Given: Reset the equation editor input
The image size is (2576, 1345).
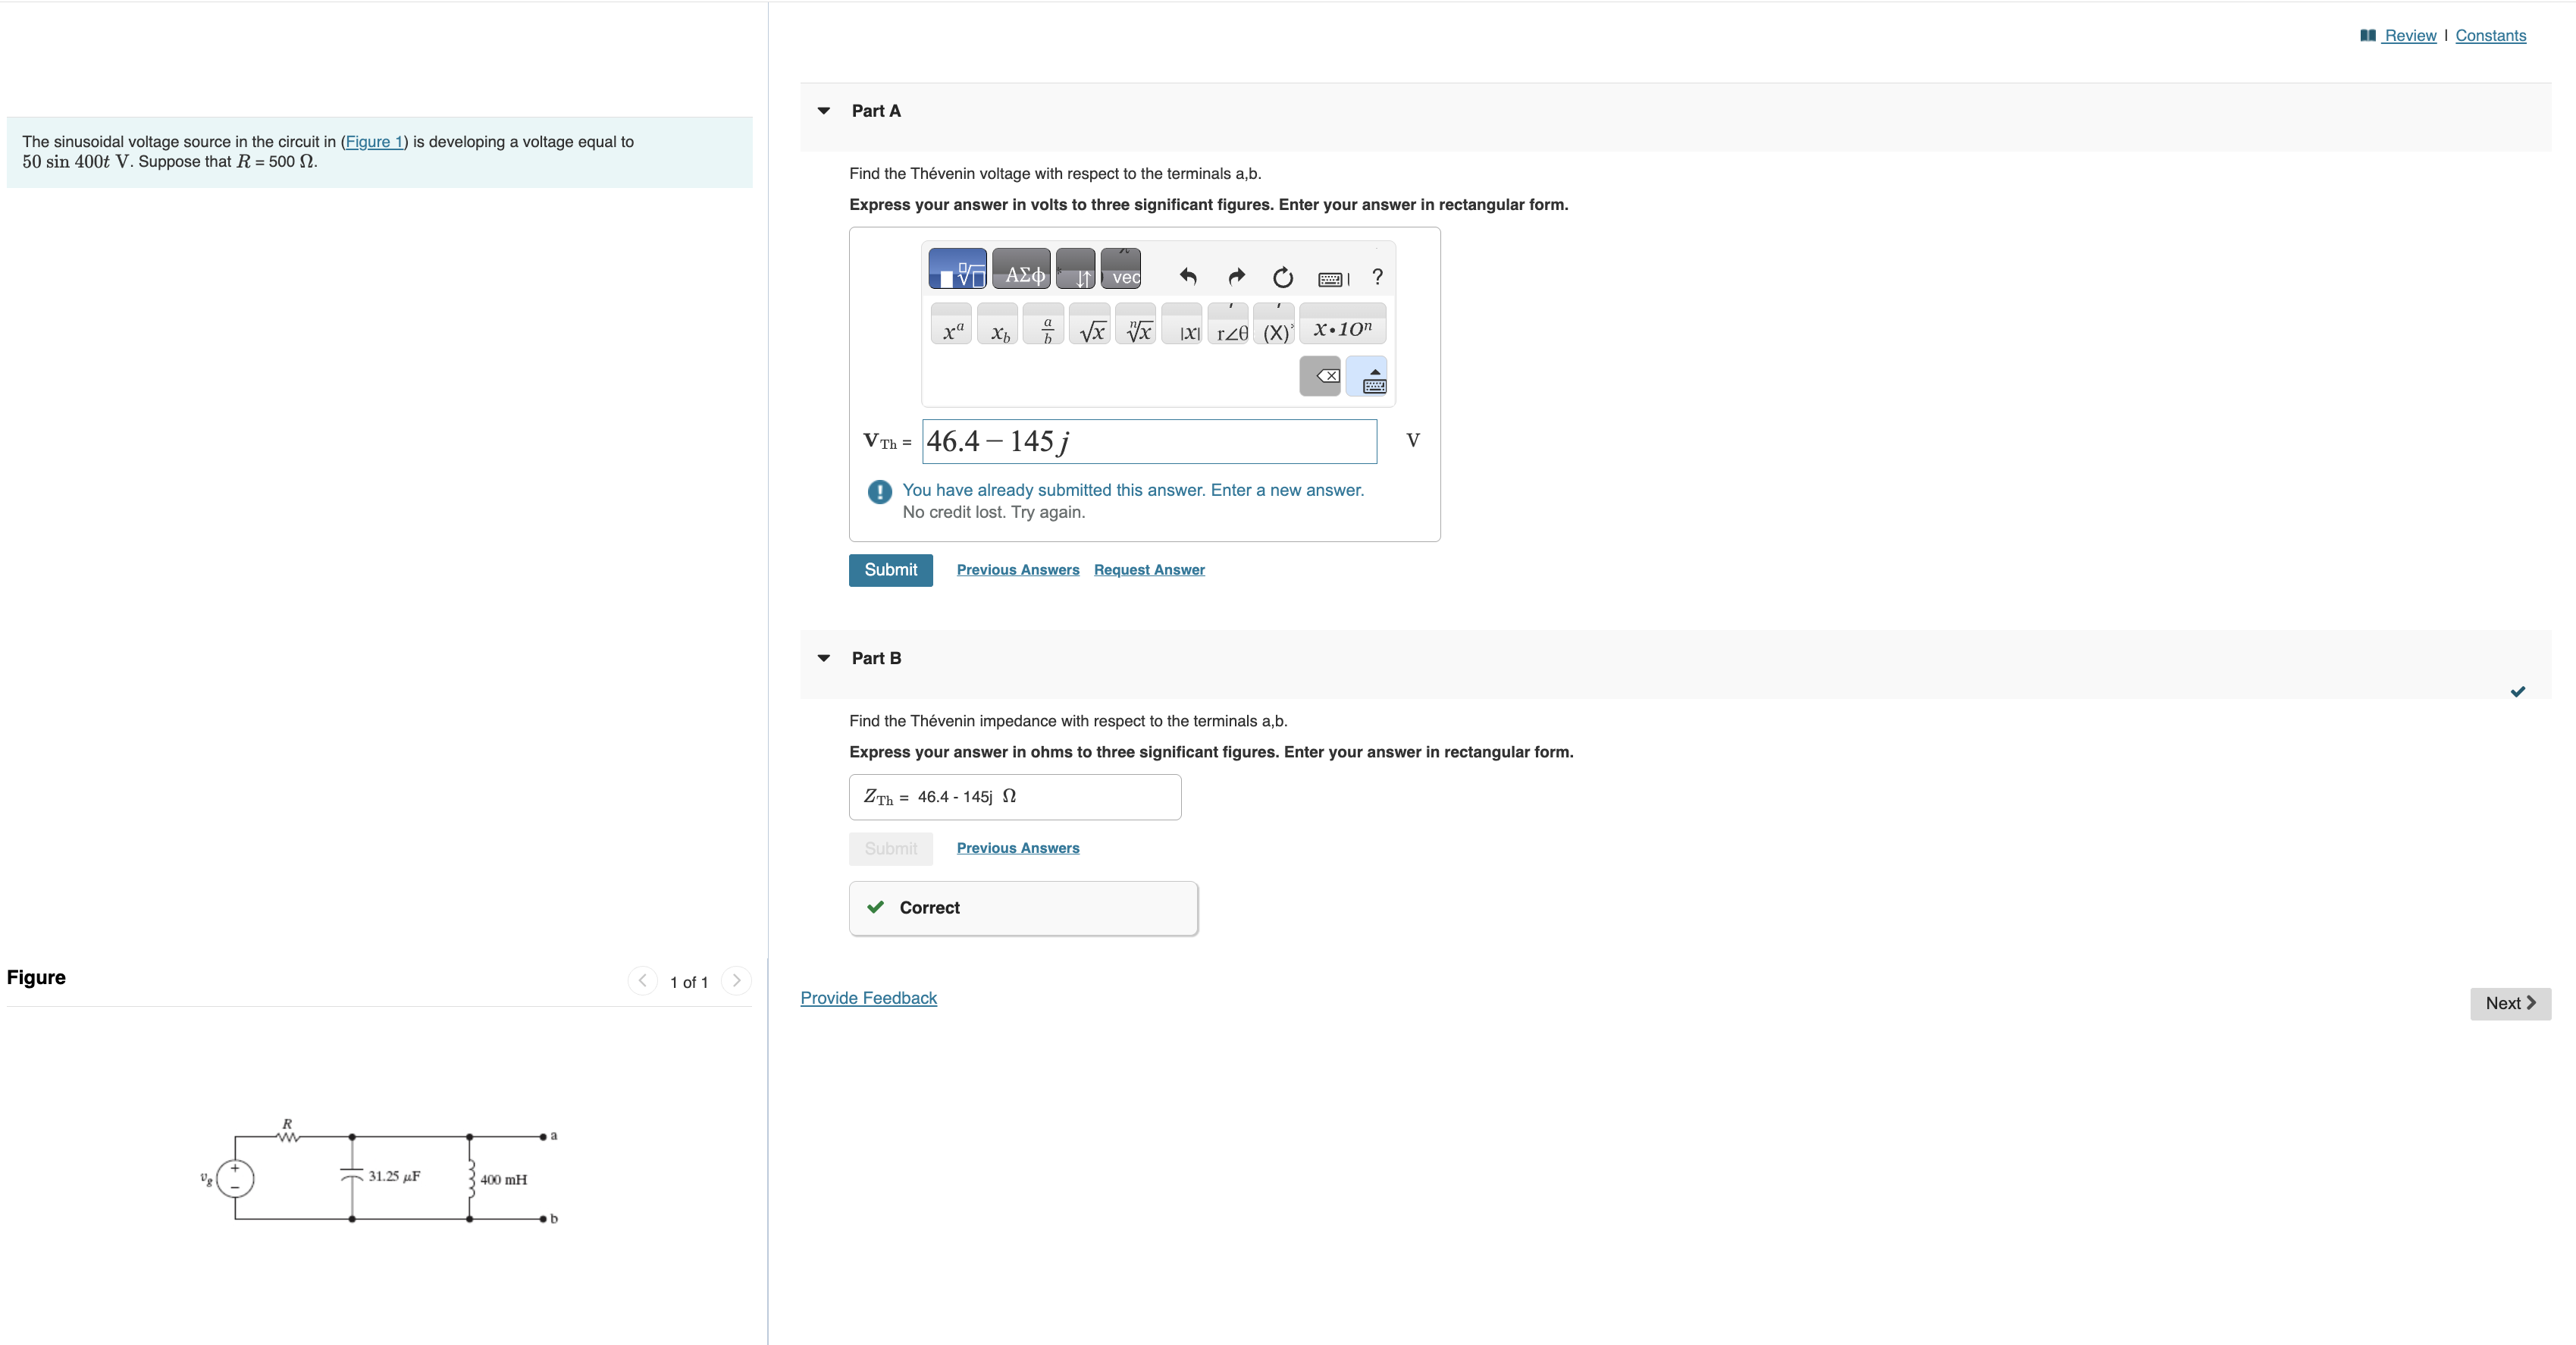Looking at the screenshot, I should tap(1283, 277).
